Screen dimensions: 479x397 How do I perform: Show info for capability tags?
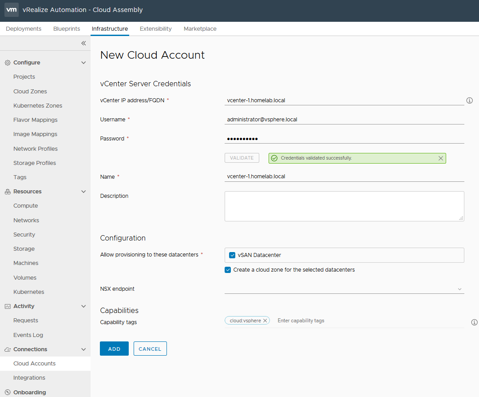(474, 322)
